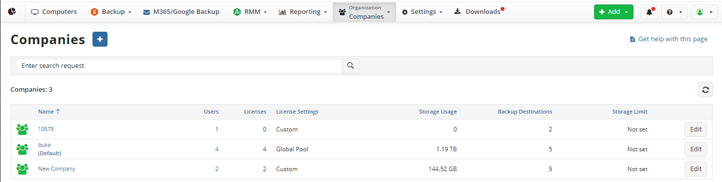Click the blue plus icon beside Companies
The image size is (722, 182).
[x=100, y=39]
